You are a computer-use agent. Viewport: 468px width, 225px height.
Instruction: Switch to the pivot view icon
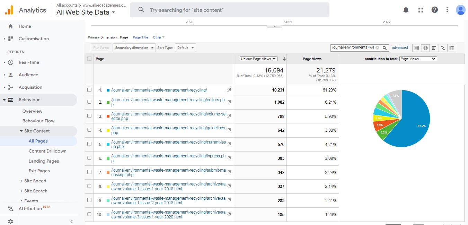click(452, 48)
